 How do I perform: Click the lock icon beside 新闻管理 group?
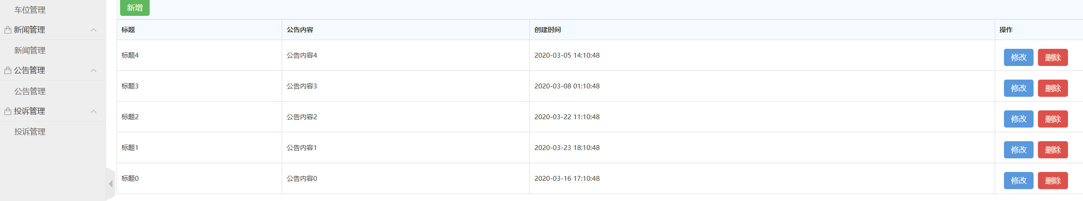point(8,30)
